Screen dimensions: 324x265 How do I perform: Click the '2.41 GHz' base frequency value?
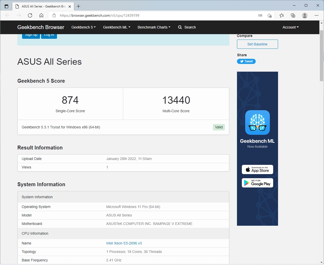pos(114,260)
